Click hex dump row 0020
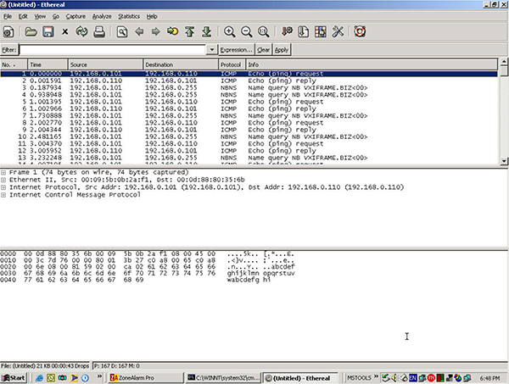Viewport: 509px width, 384px height. (x=148, y=266)
